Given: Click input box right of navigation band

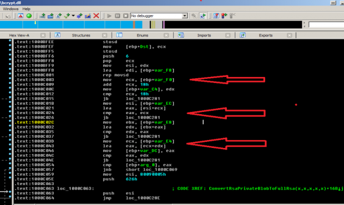Looking at the screenshot, I should click(x=326, y=24).
